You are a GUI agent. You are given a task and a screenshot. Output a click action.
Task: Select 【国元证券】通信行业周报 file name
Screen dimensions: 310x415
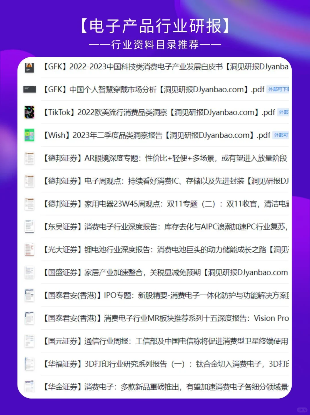pyautogui.click(x=165, y=341)
